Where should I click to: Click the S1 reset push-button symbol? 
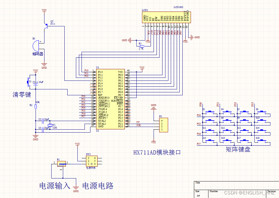click(x=28, y=82)
